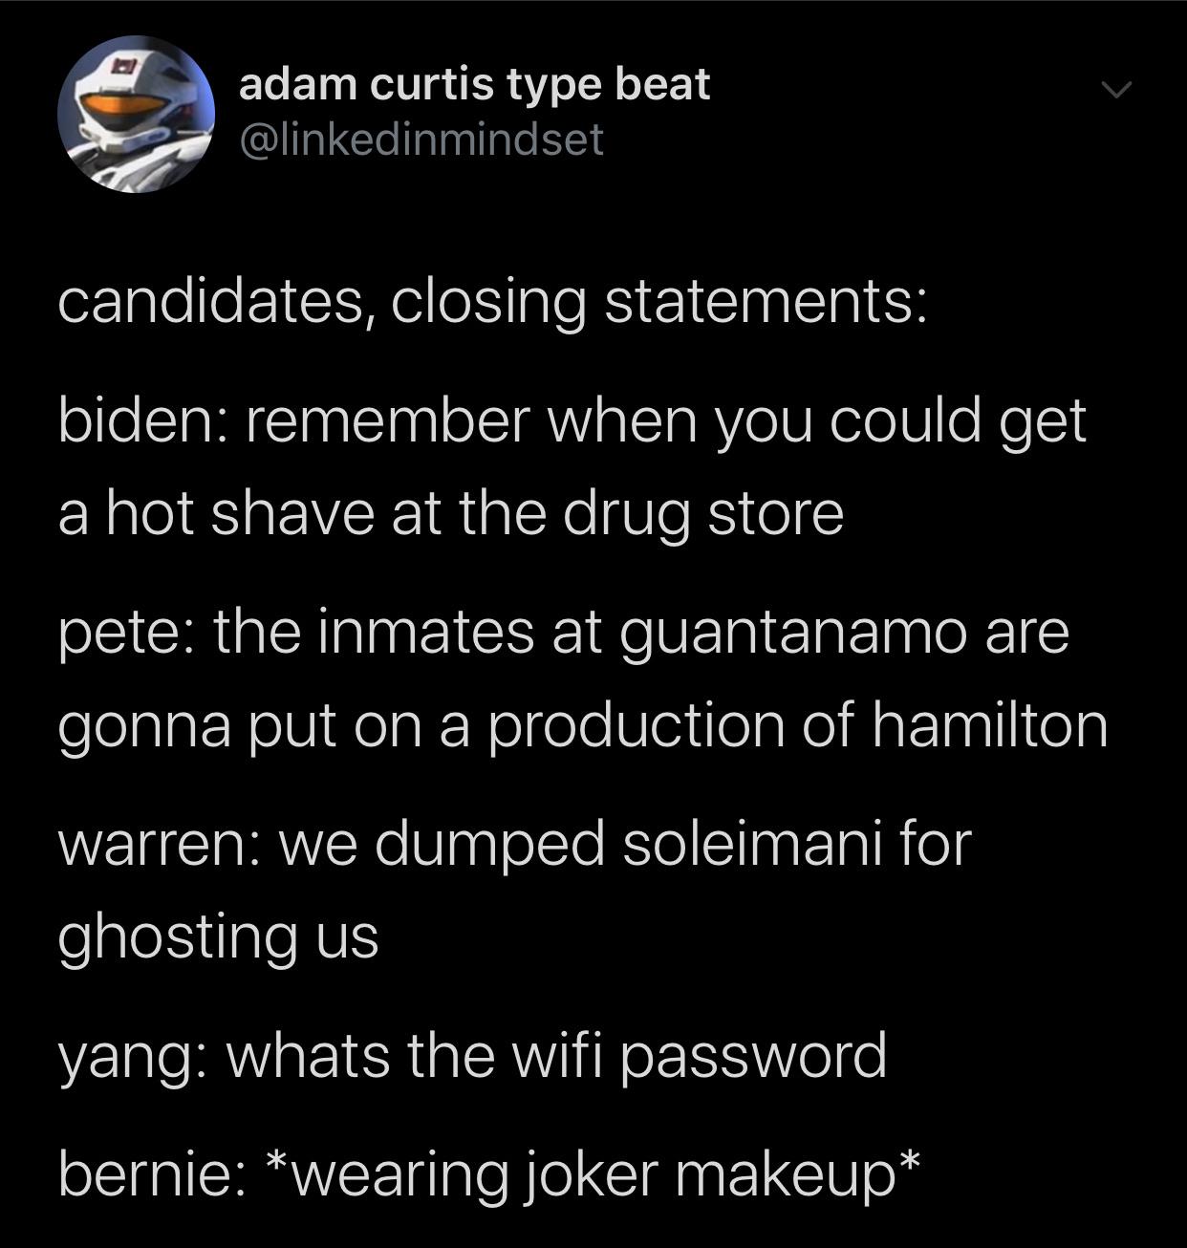Open the helmet profile avatar
The width and height of the screenshot is (1187, 1248).
135,114
